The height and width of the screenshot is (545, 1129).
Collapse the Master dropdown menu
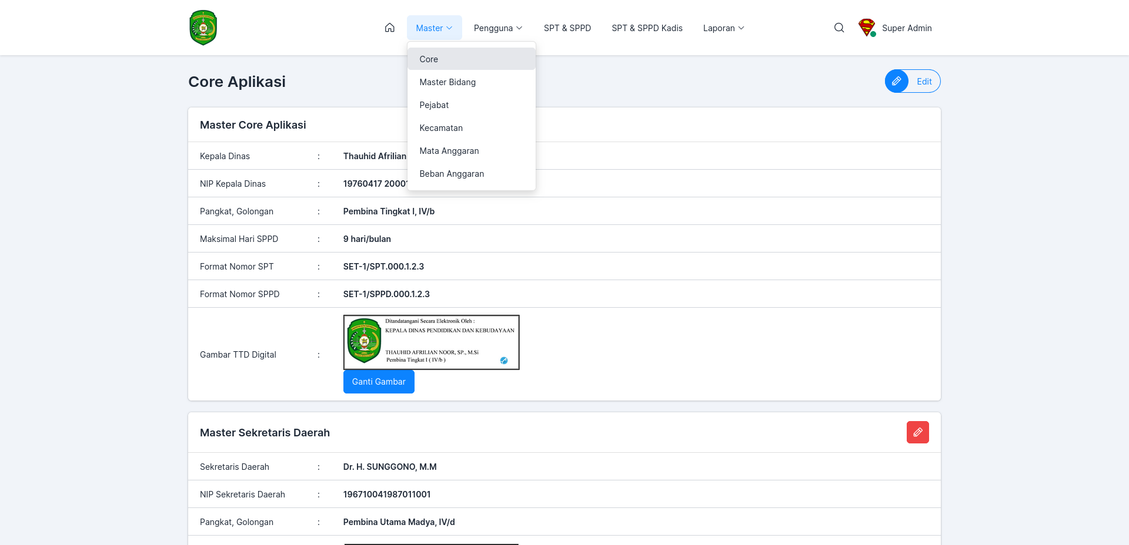pyautogui.click(x=434, y=28)
